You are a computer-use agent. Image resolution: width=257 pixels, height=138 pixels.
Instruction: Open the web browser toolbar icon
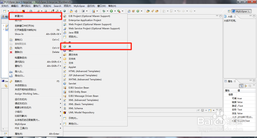tap(31, 11)
